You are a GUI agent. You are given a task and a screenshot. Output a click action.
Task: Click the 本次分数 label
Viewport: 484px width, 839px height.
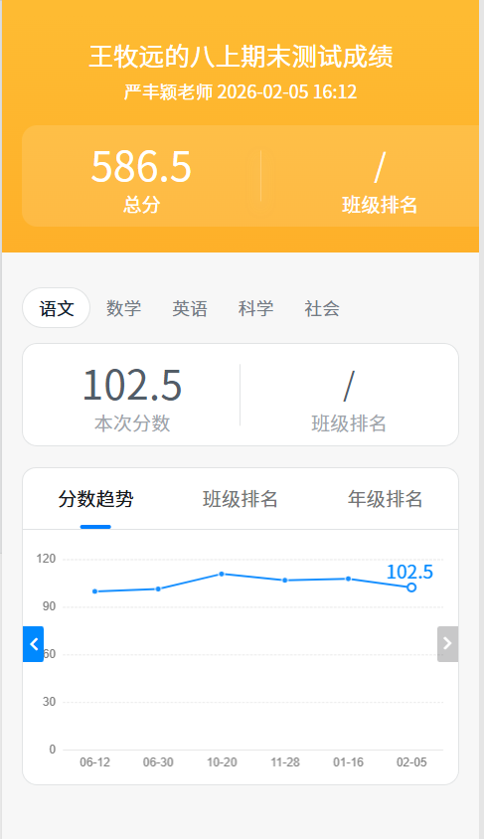coord(132,423)
